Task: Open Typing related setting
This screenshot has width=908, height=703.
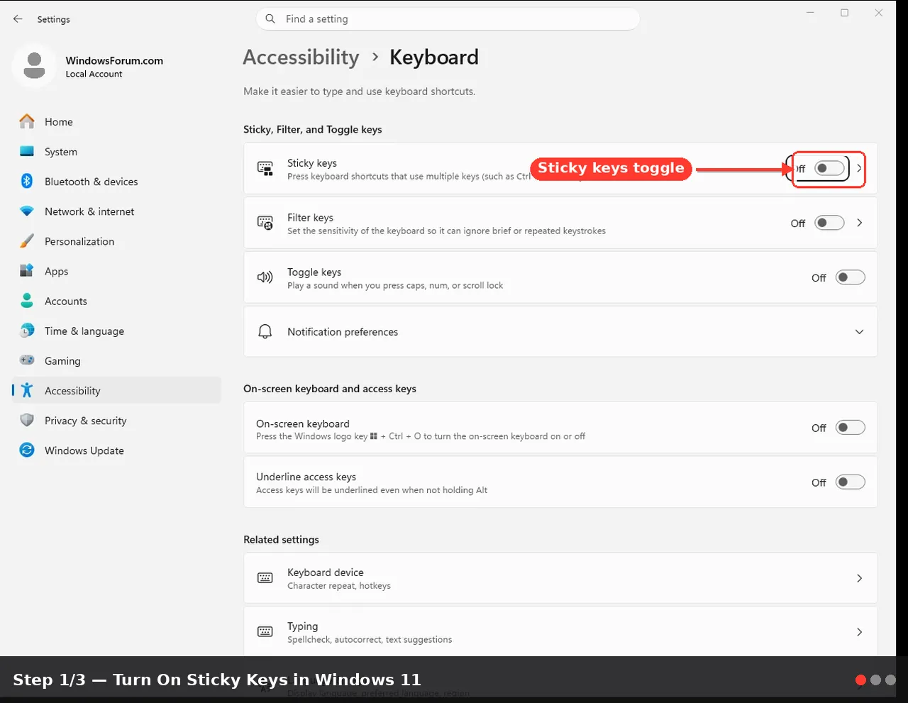Action: click(x=560, y=631)
